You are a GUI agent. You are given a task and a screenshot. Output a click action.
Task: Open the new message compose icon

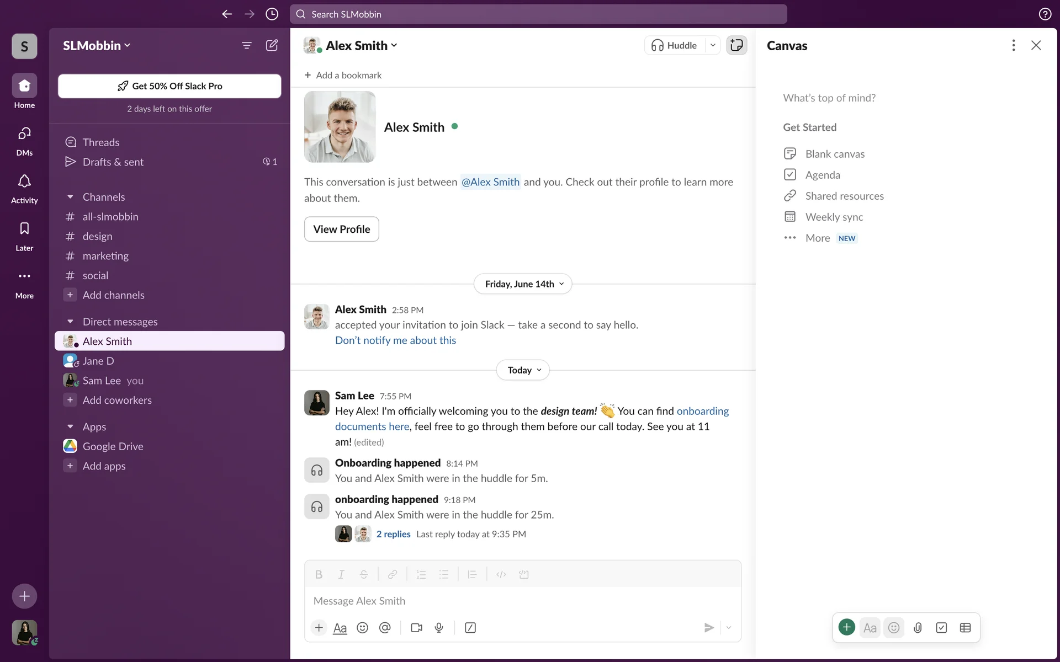click(272, 45)
